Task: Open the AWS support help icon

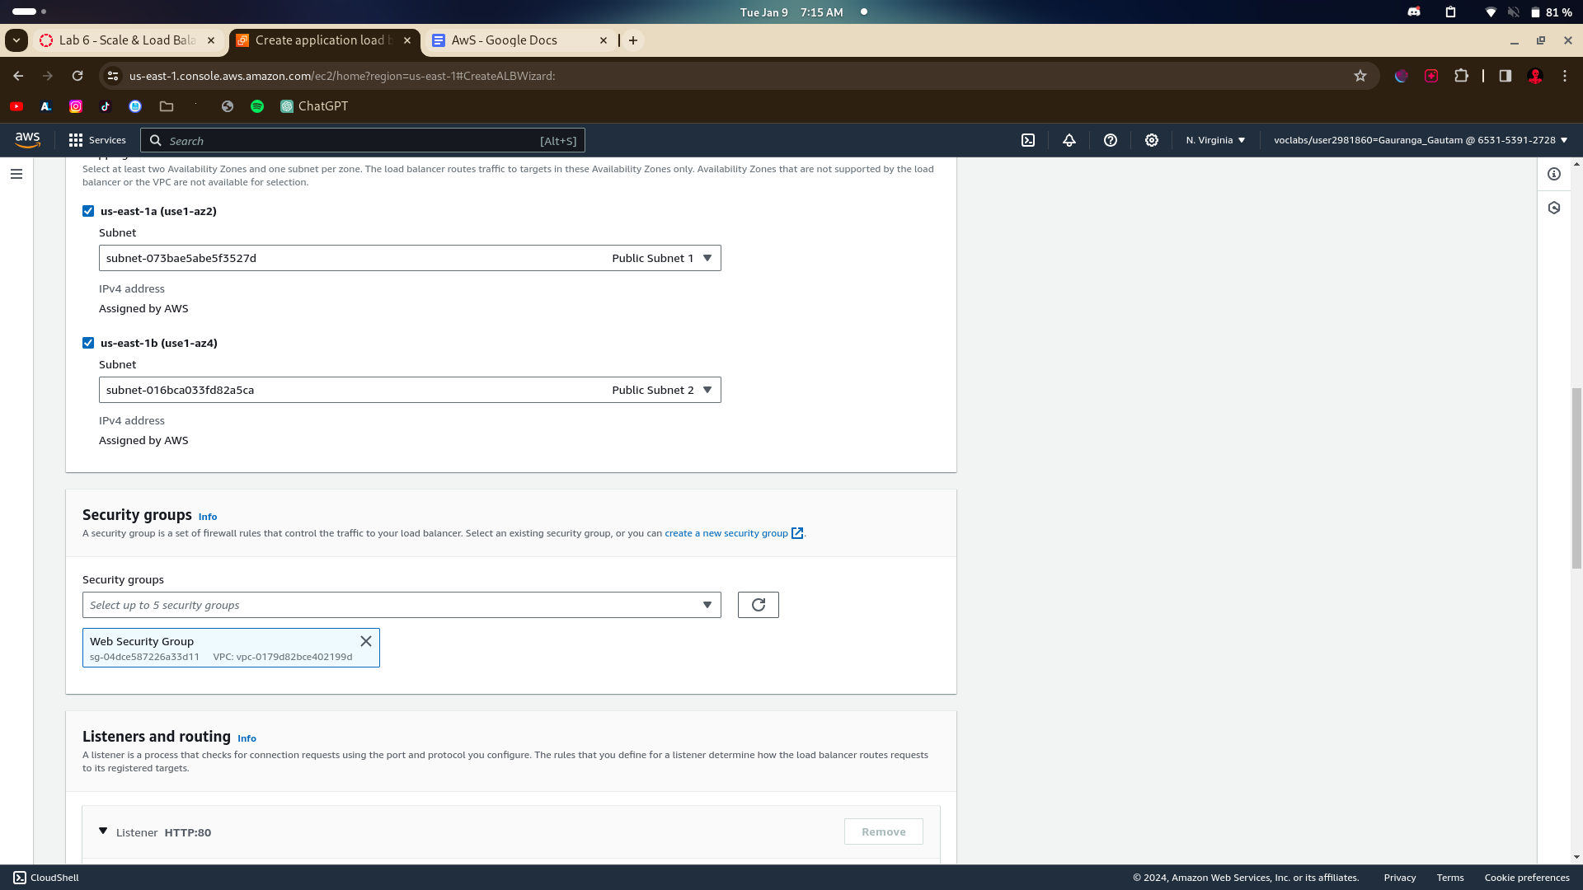Action: click(x=1111, y=140)
